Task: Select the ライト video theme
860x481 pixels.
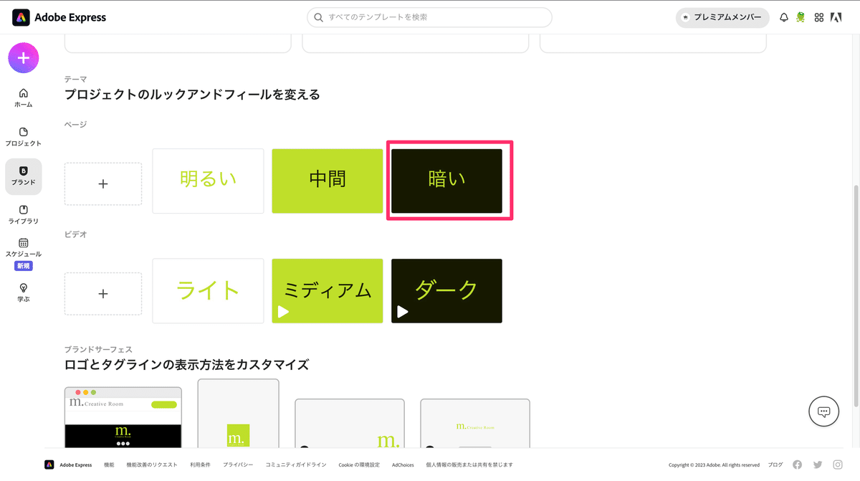Action: pos(208,291)
